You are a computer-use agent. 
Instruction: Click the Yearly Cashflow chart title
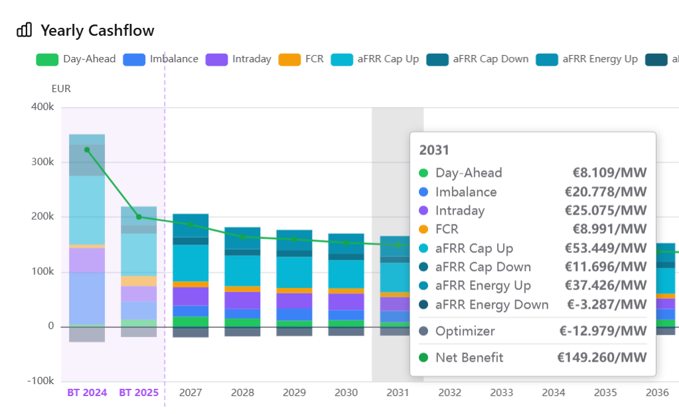[97, 30]
